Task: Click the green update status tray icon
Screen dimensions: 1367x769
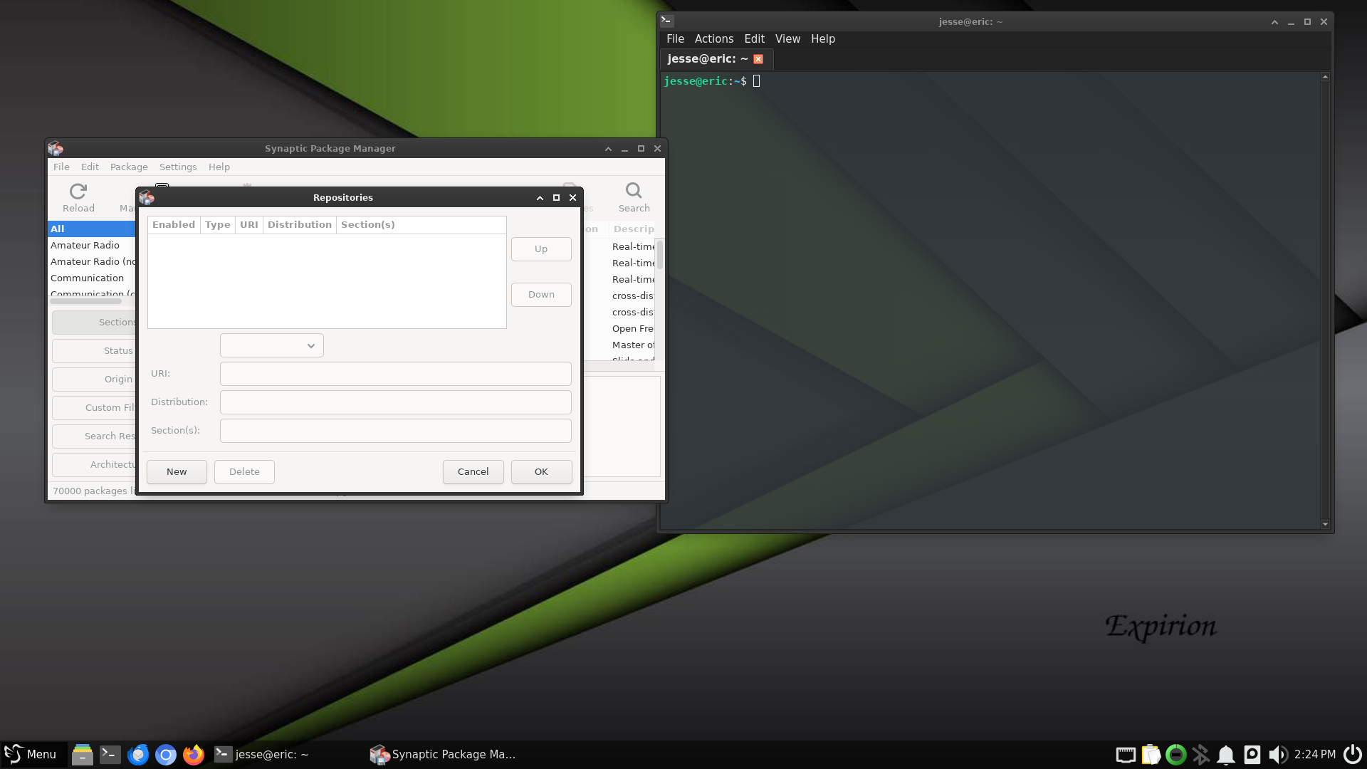Action: tap(1176, 755)
